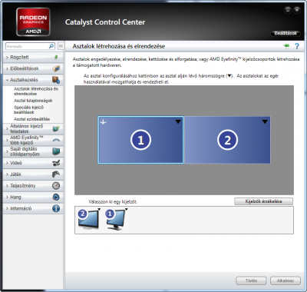Click the Alkalmaz button
307x292 pixels.
pyautogui.click(x=286, y=280)
